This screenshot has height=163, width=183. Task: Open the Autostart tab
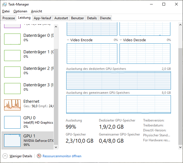tap(61, 18)
